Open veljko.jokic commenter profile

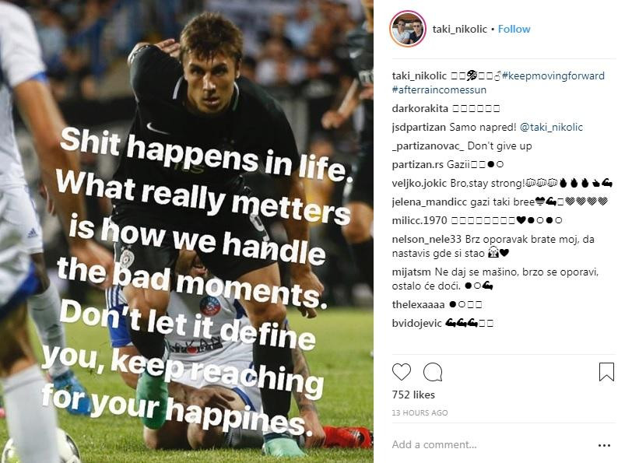pyautogui.click(x=420, y=184)
